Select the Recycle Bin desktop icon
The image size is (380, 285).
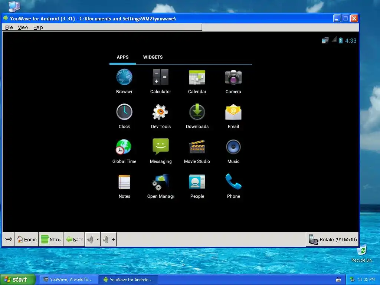point(361,253)
